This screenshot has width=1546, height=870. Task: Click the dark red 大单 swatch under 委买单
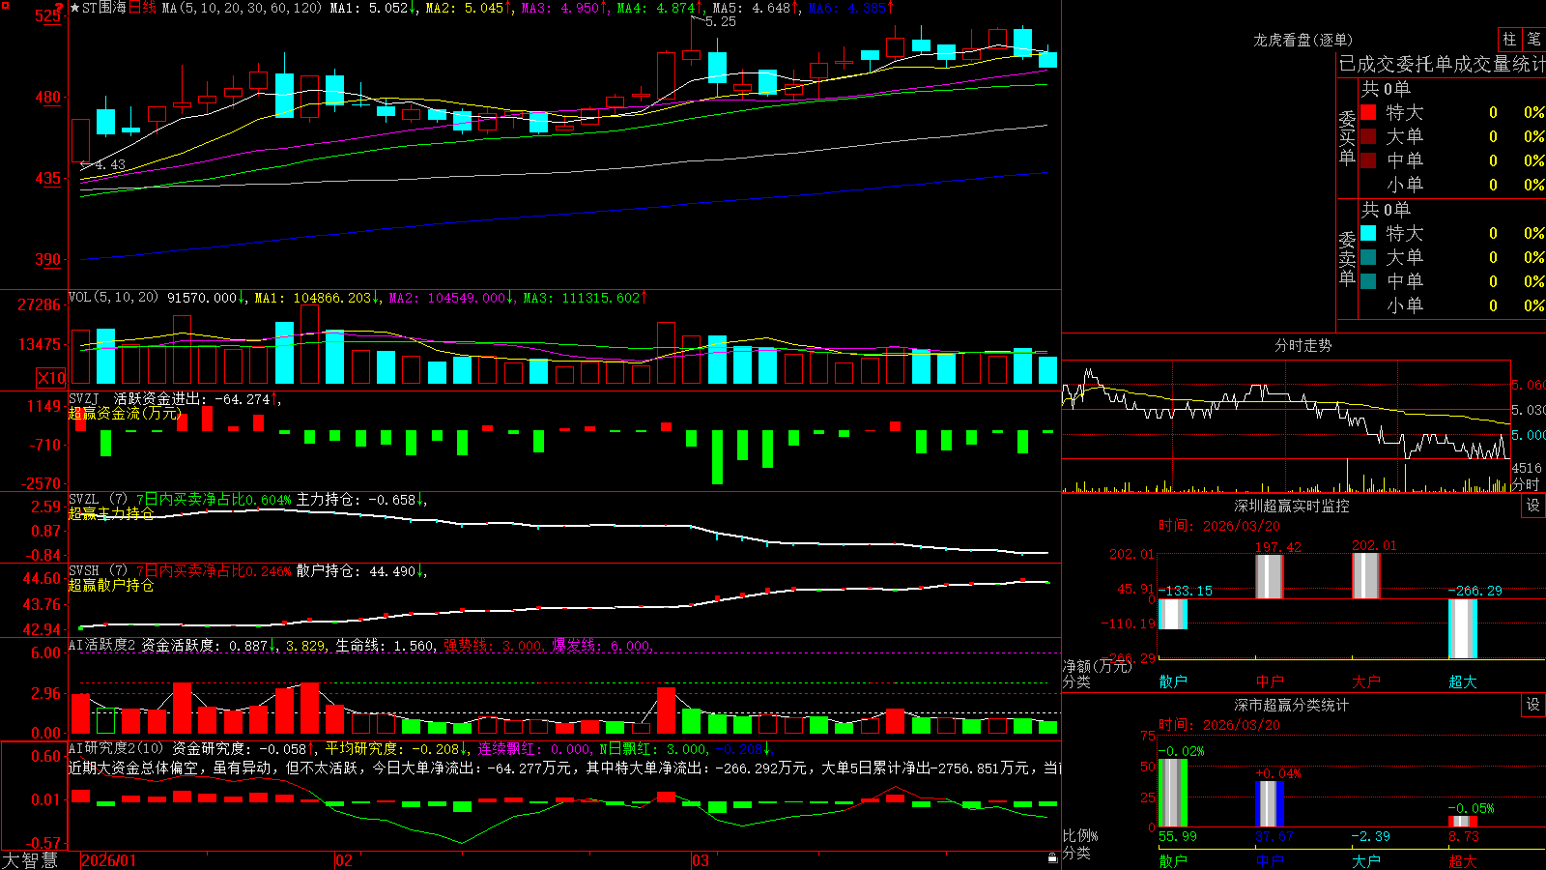1368,136
